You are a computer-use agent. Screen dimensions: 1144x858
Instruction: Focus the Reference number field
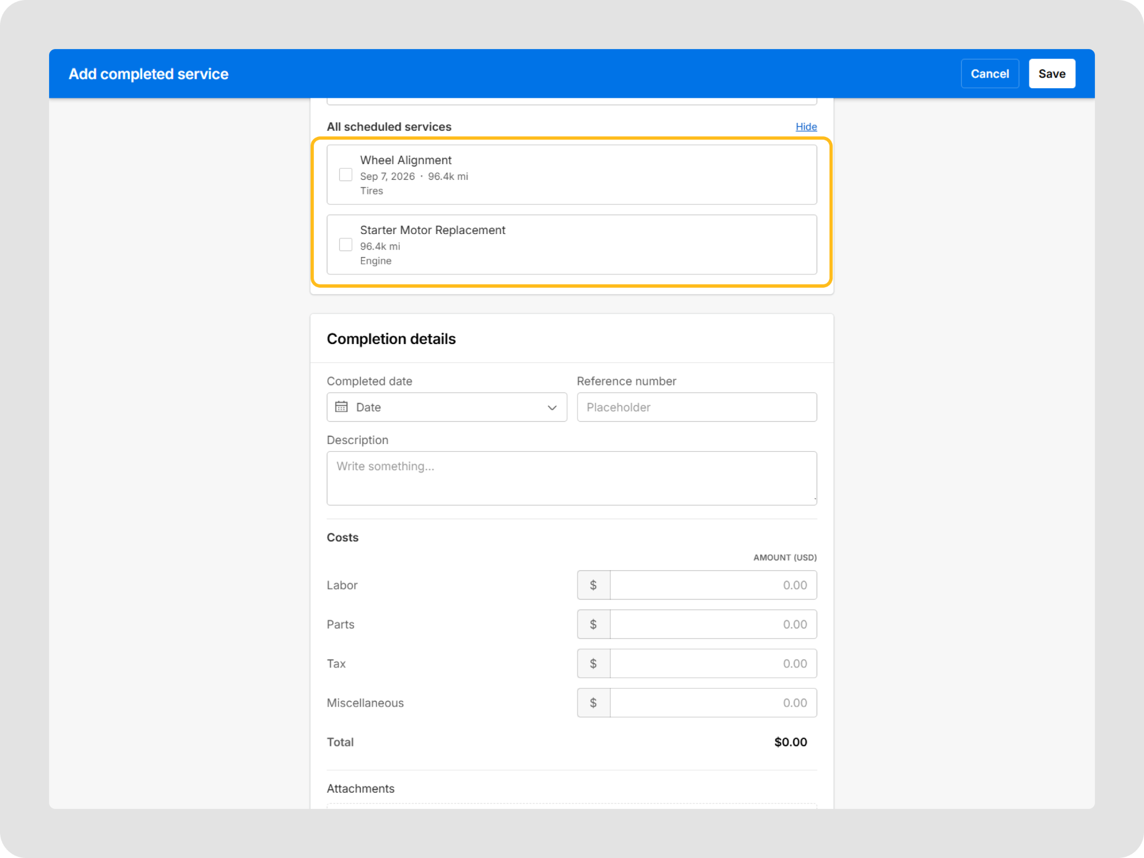coord(697,407)
